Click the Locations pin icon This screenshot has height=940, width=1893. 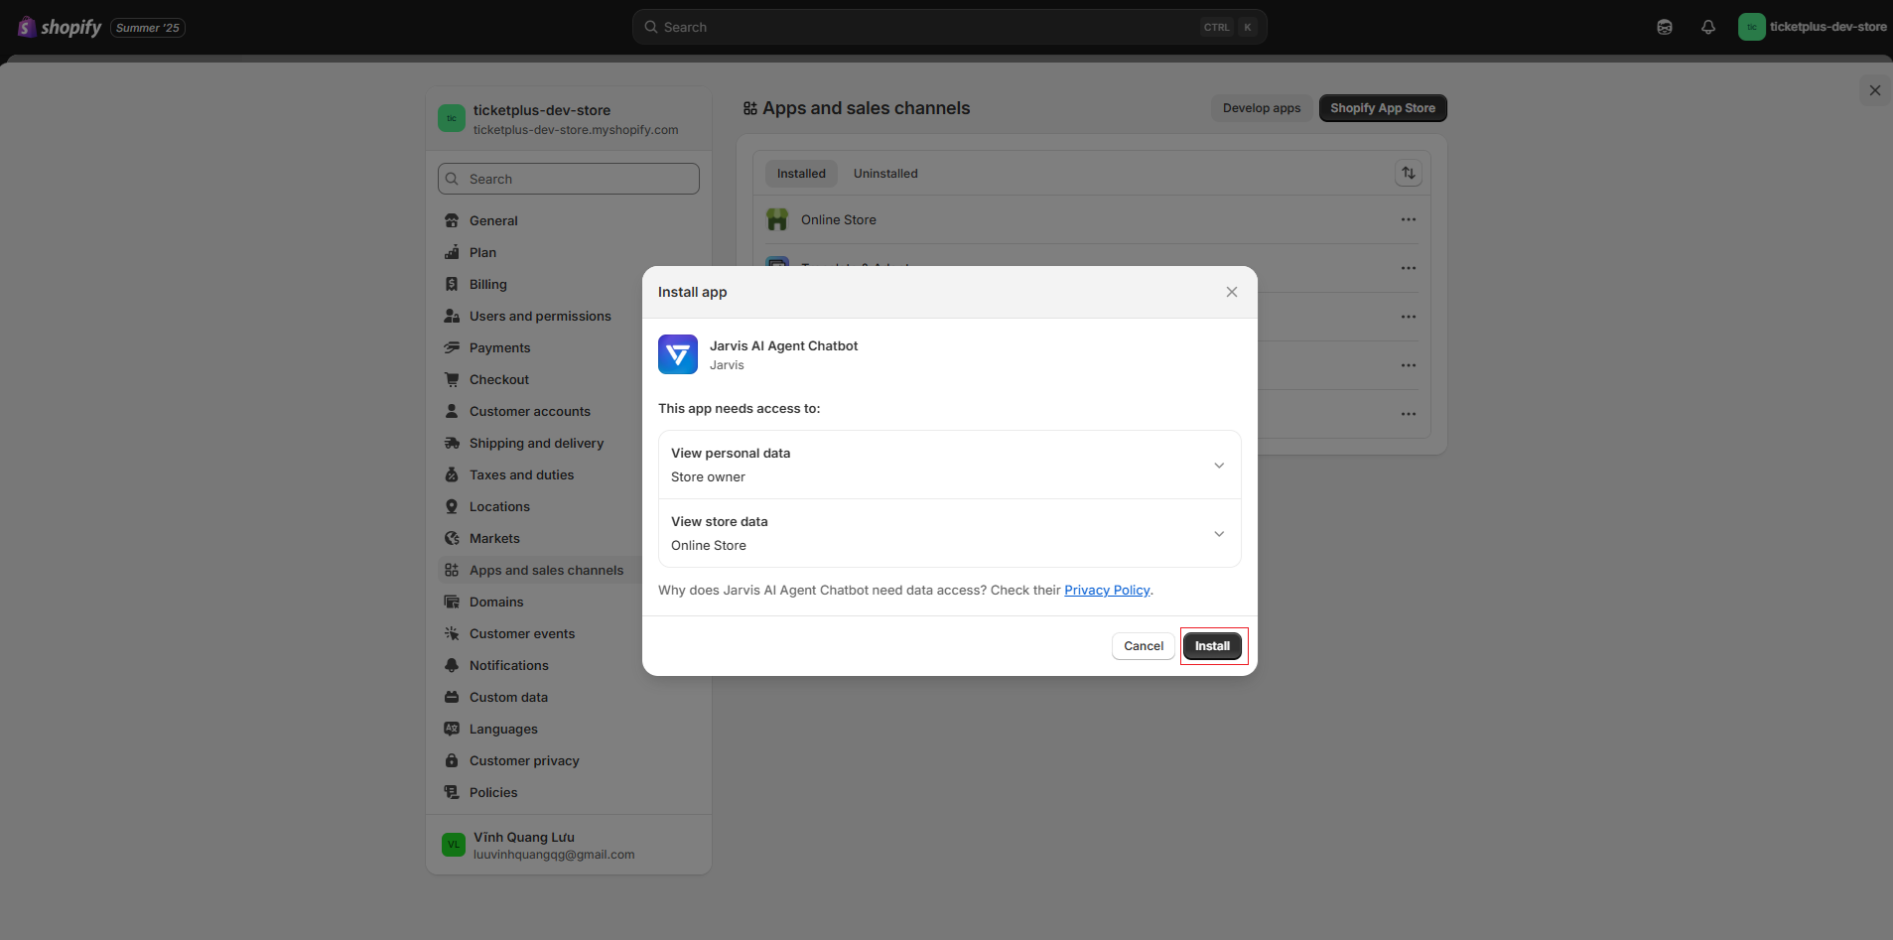click(452, 506)
